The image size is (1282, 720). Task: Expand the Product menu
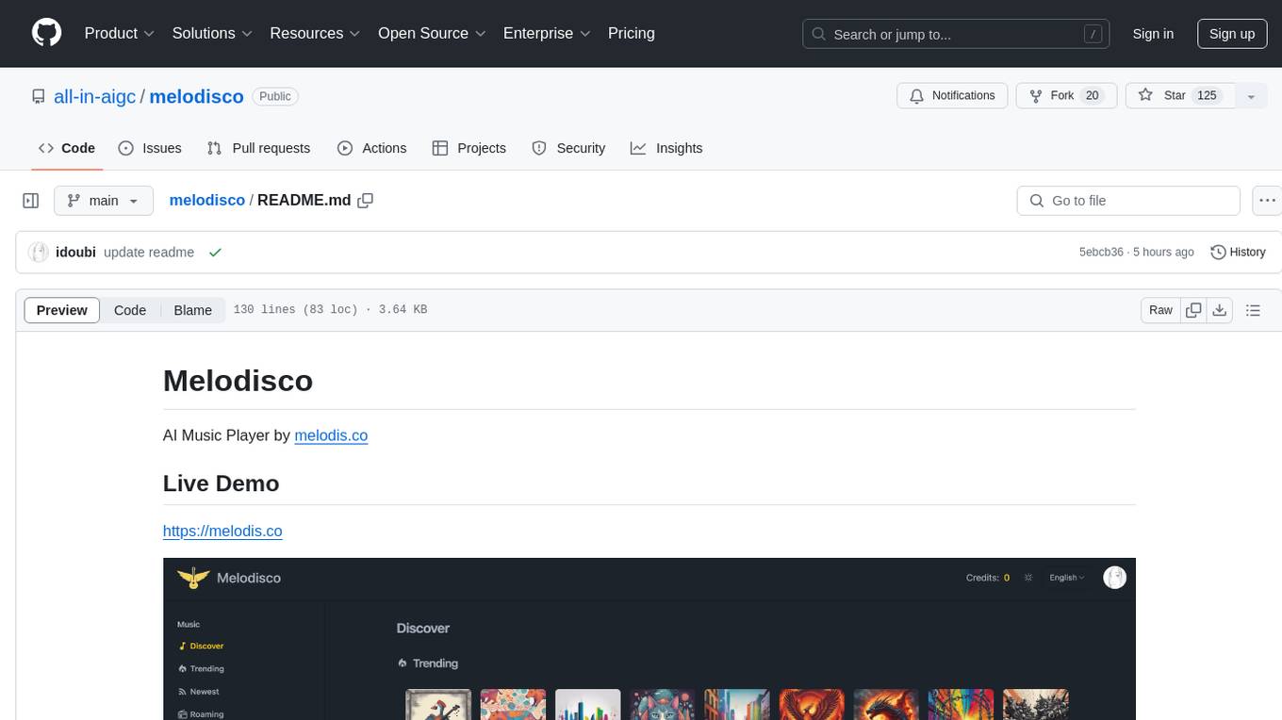(x=120, y=33)
